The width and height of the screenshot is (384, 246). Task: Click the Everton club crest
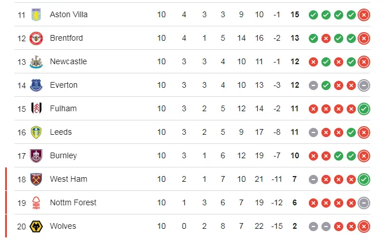pos(37,85)
